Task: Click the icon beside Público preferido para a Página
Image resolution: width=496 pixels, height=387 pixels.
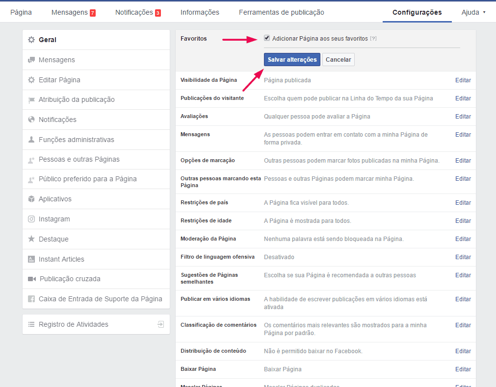Action: coord(31,179)
